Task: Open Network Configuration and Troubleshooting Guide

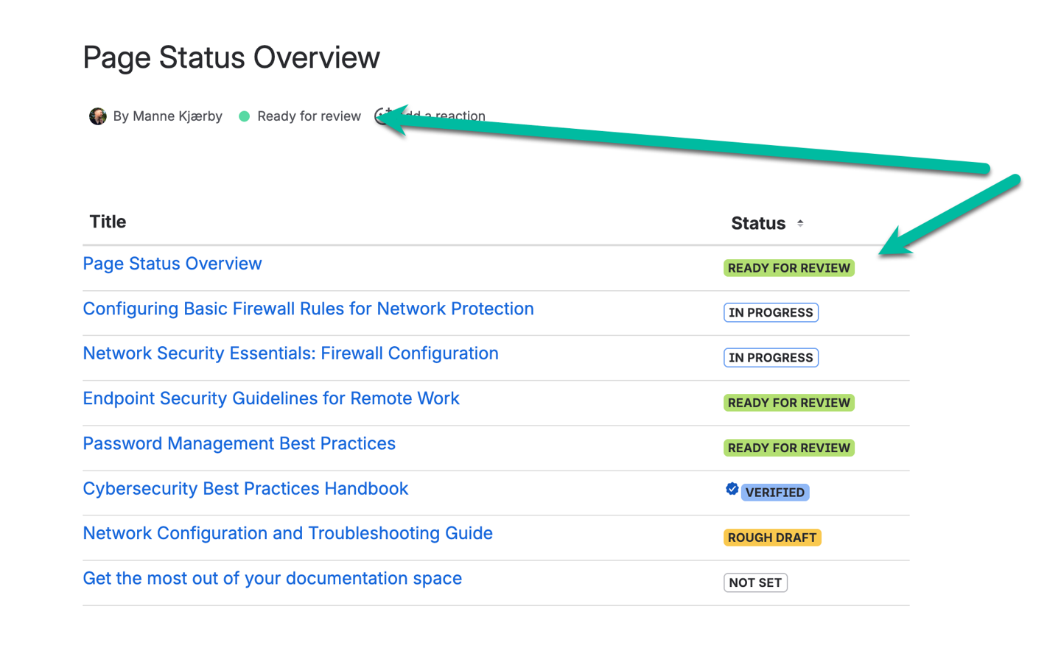Action: pyautogui.click(x=287, y=533)
